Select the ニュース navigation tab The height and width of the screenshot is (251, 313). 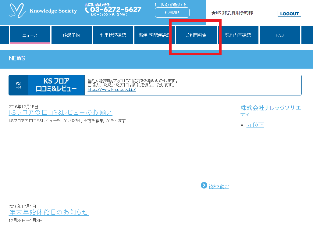coord(30,35)
